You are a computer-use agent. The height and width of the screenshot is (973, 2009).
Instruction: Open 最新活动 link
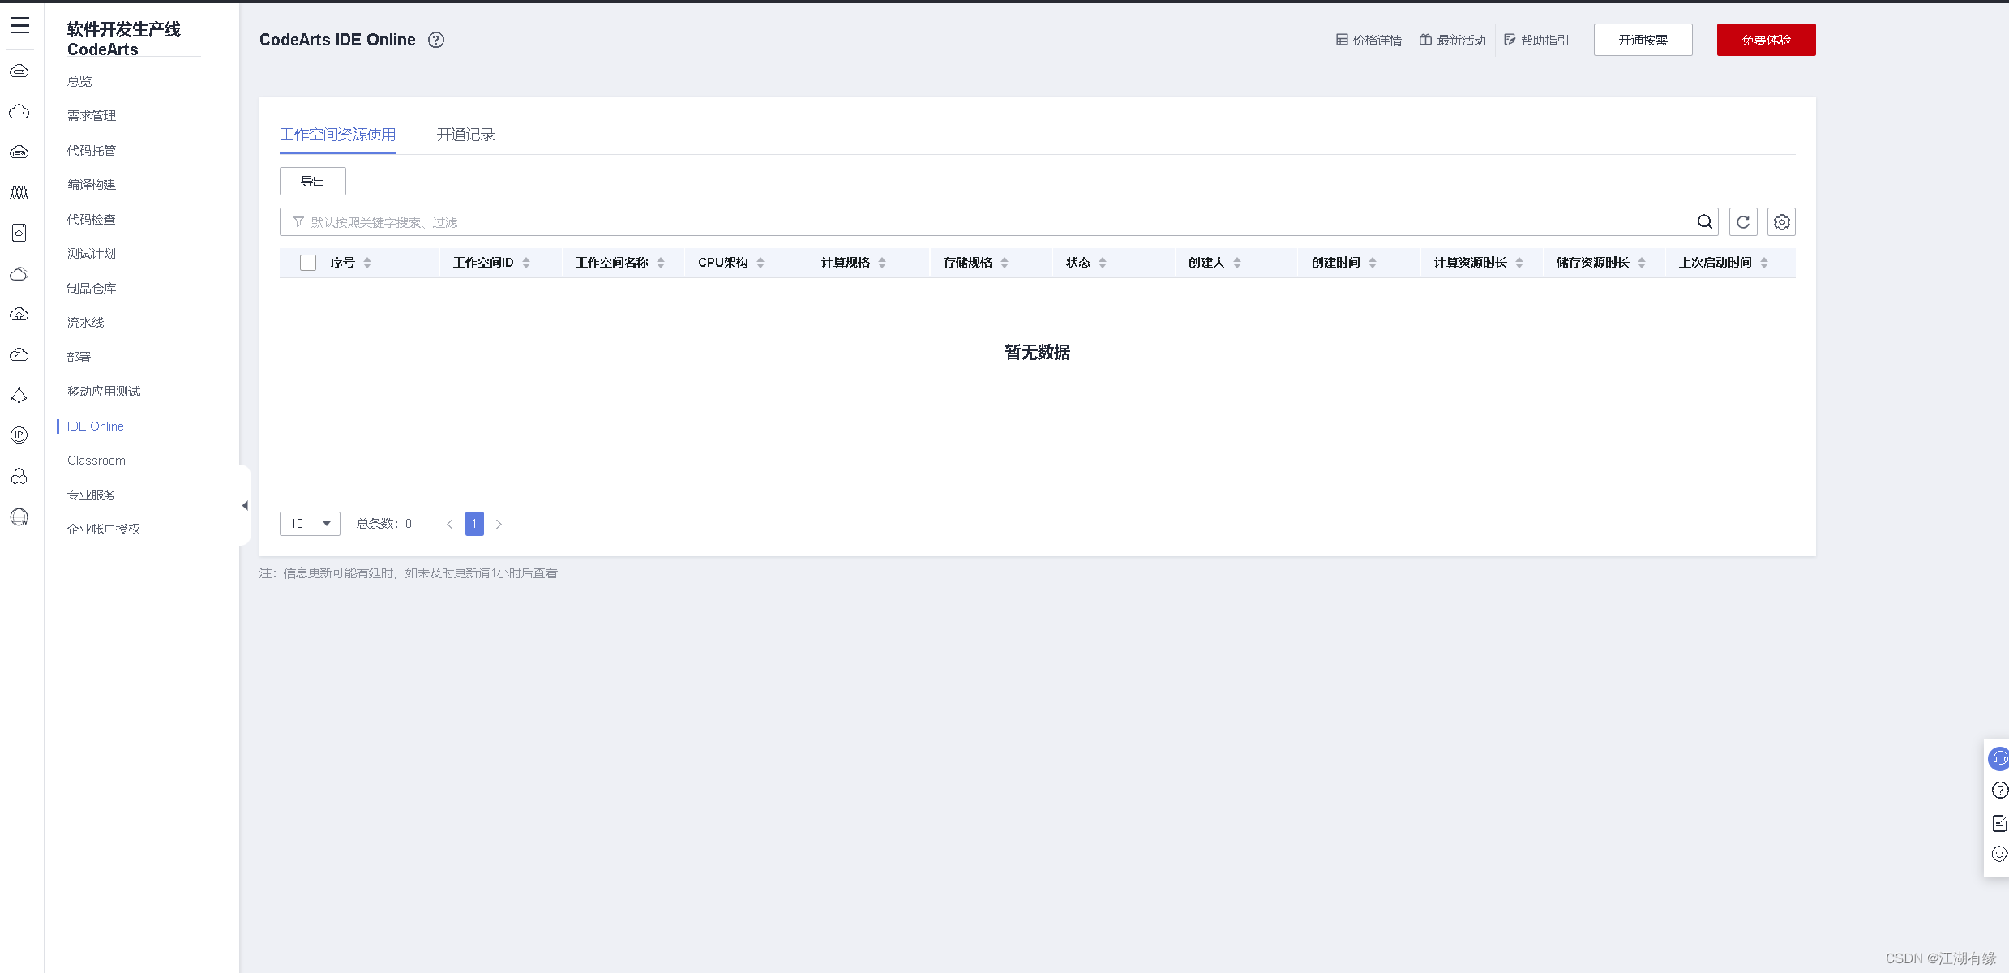tap(1453, 40)
